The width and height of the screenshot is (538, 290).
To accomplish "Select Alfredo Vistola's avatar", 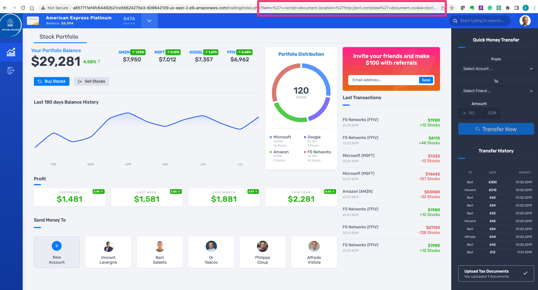I will (314, 246).
